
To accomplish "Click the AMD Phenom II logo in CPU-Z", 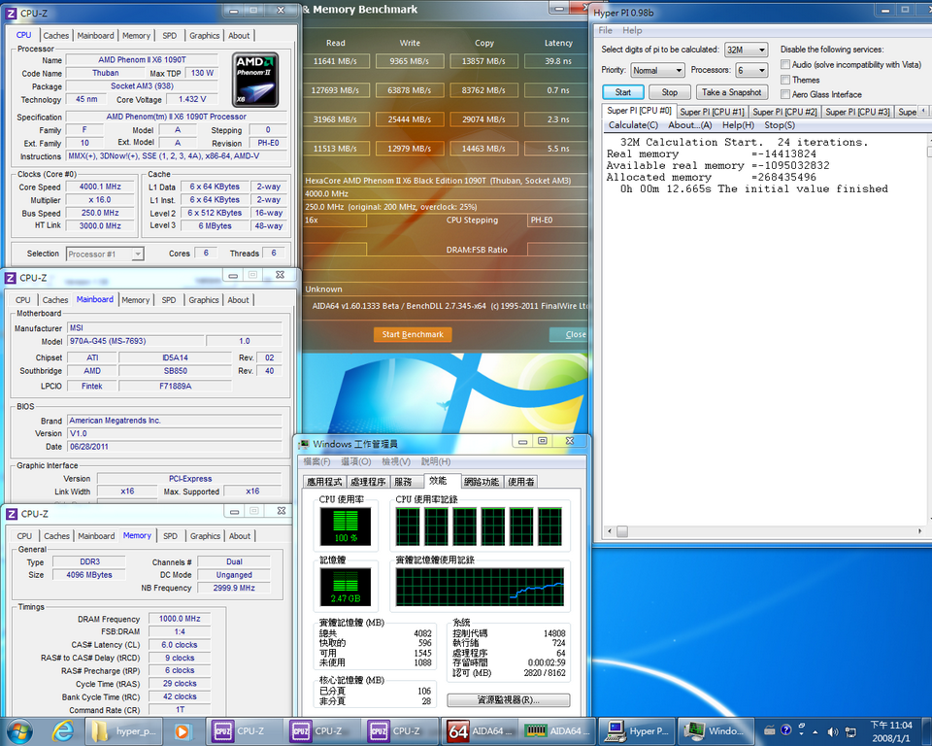I will tap(255, 80).
